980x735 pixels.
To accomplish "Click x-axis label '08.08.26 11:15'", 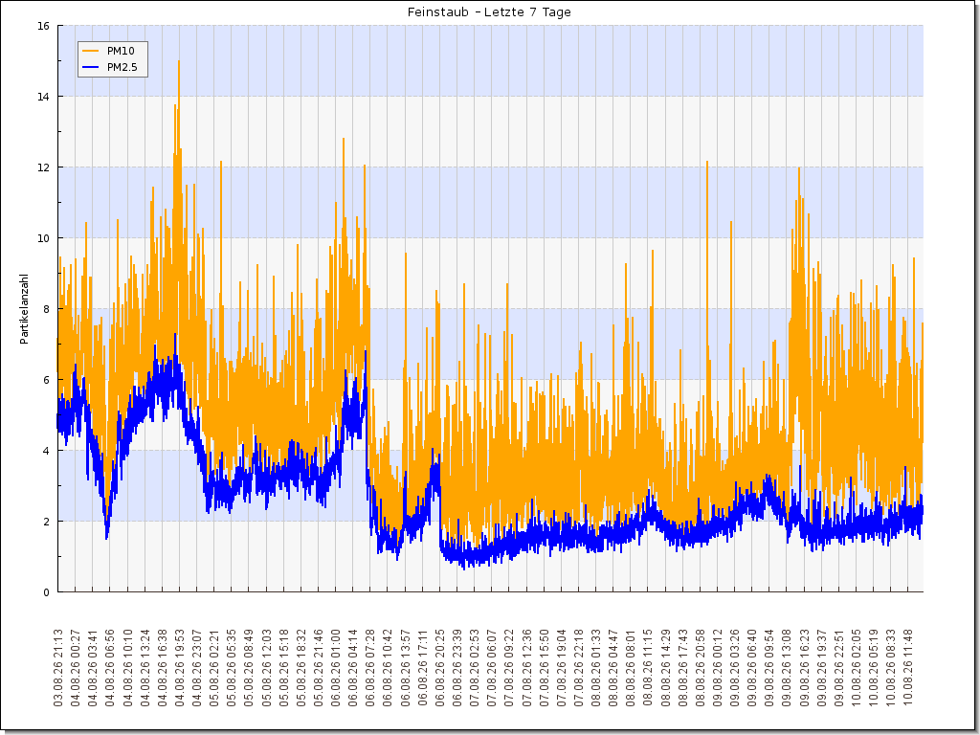I will (648, 667).
